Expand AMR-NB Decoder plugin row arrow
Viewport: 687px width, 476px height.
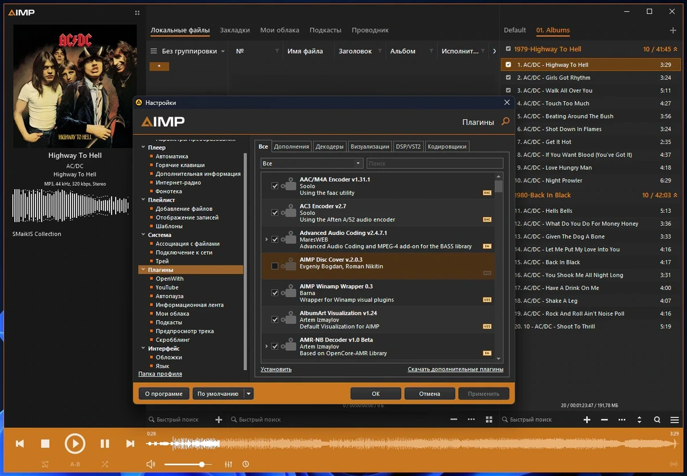266,346
